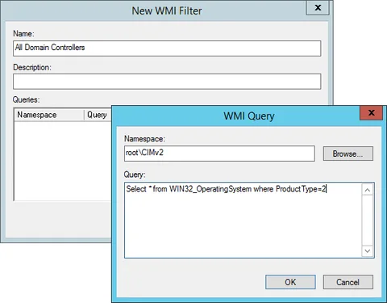Click the scroll down arrow in Query box
This screenshot has height=303, width=387.
click(x=368, y=251)
